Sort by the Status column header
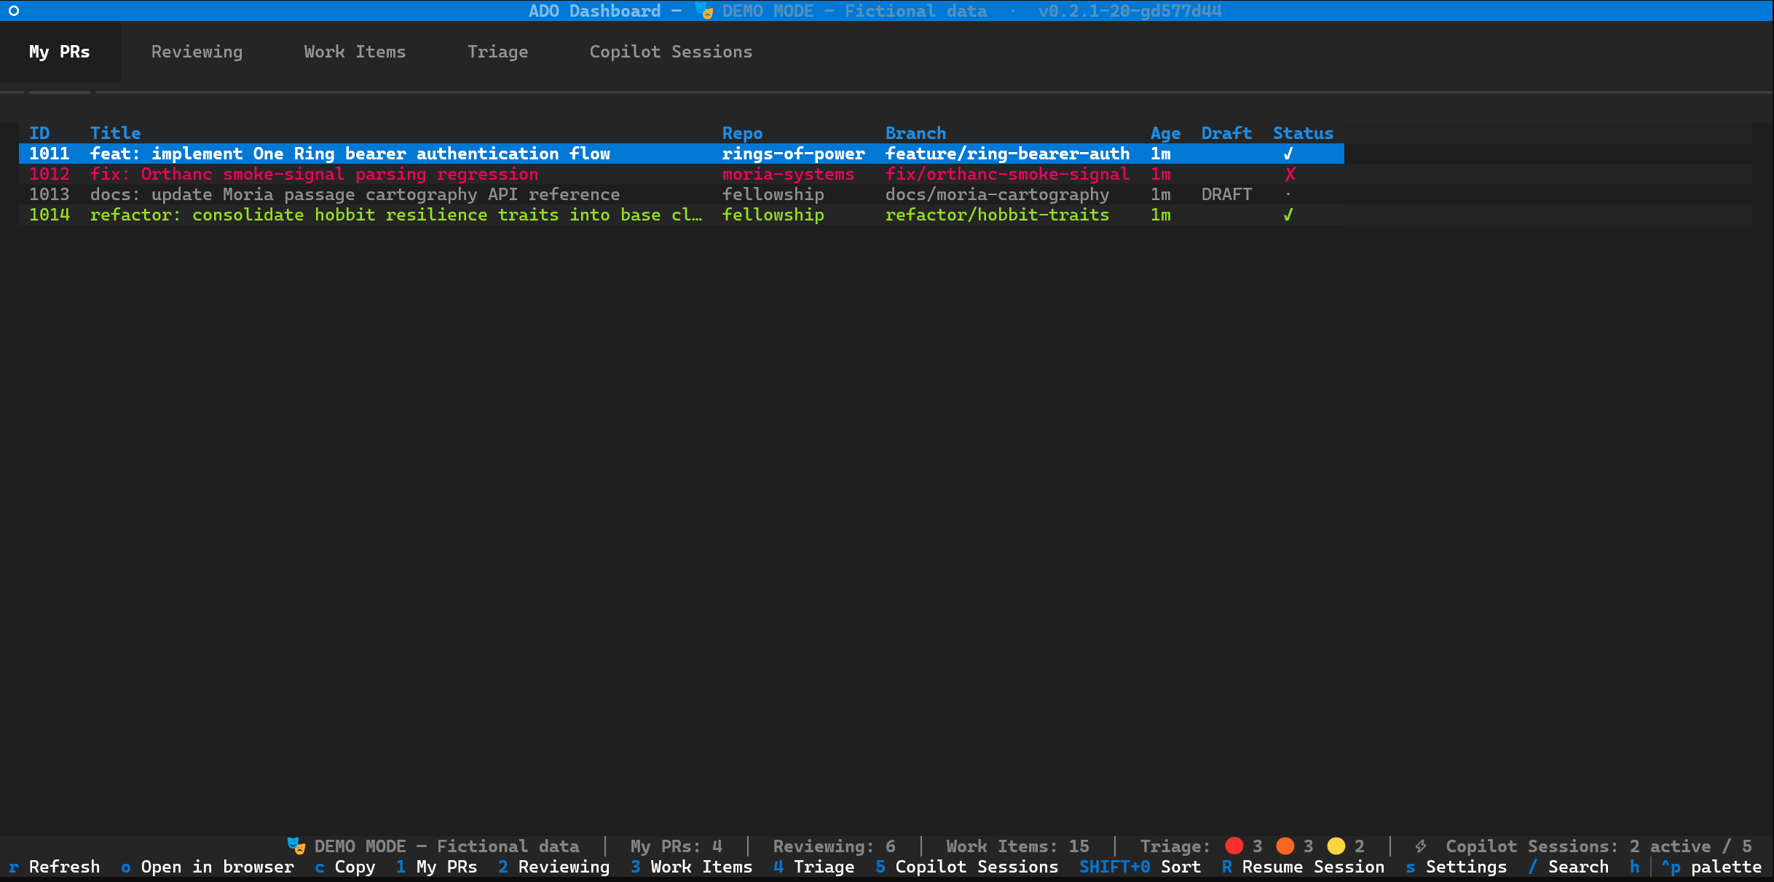The width and height of the screenshot is (1774, 882). point(1303,133)
